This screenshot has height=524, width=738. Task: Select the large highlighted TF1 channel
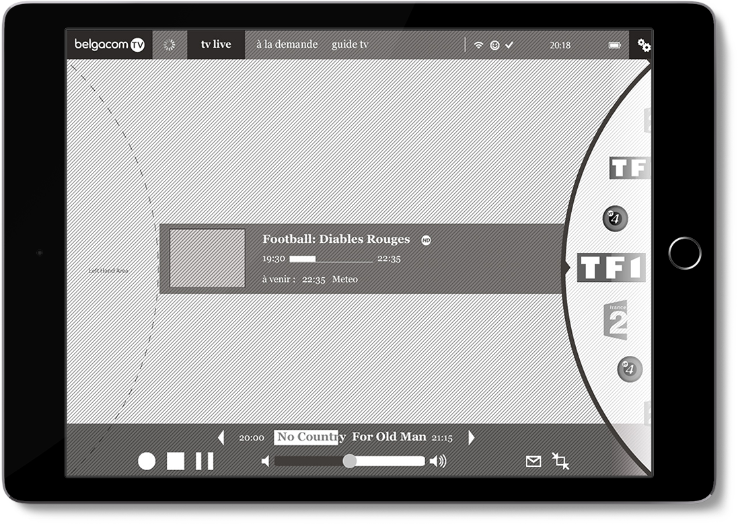[x=611, y=268]
